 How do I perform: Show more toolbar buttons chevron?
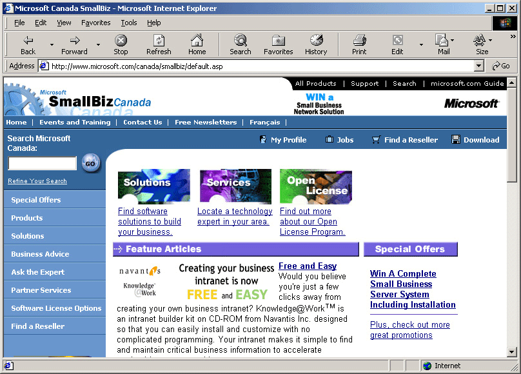point(513,36)
